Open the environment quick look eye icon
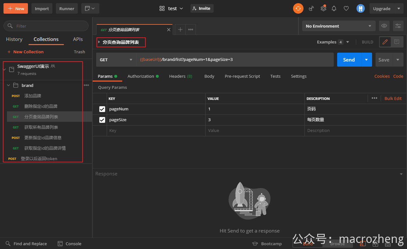The image size is (407, 249). (384, 26)
